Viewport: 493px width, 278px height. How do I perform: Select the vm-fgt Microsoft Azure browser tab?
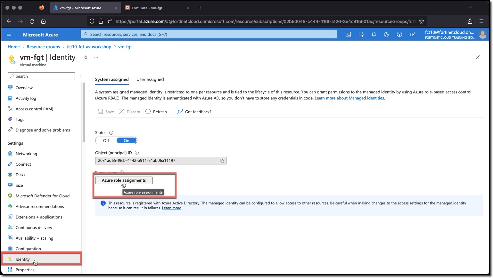click(x=86, y=8)
